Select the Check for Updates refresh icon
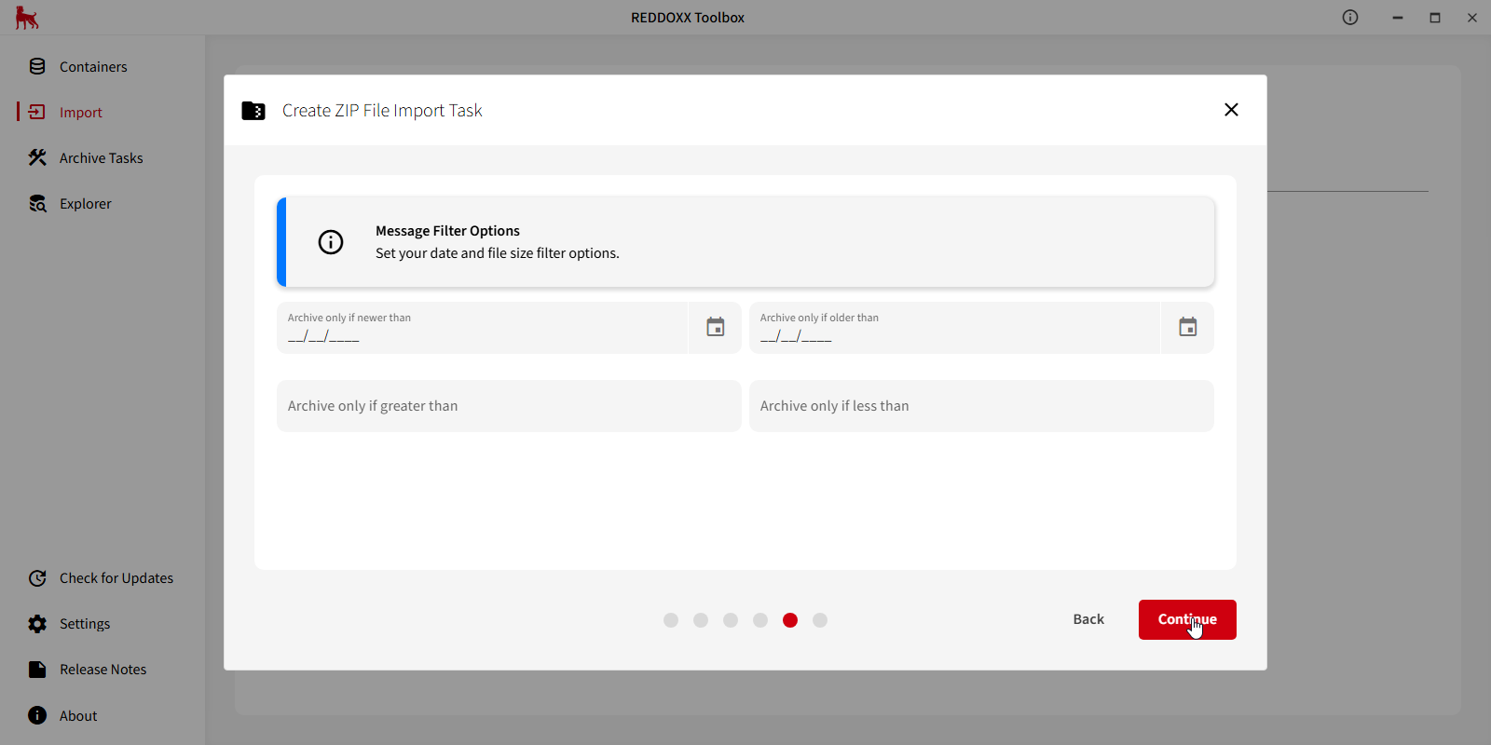This screenshot has height=745, width=1491. tap(37, 577)
